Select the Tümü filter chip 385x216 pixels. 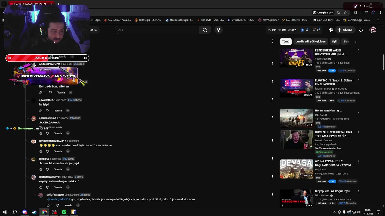[x=285, y=41]
